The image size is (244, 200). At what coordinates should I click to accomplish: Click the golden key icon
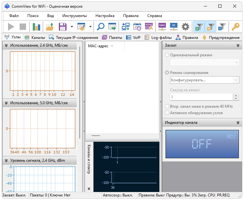point(236,27)
